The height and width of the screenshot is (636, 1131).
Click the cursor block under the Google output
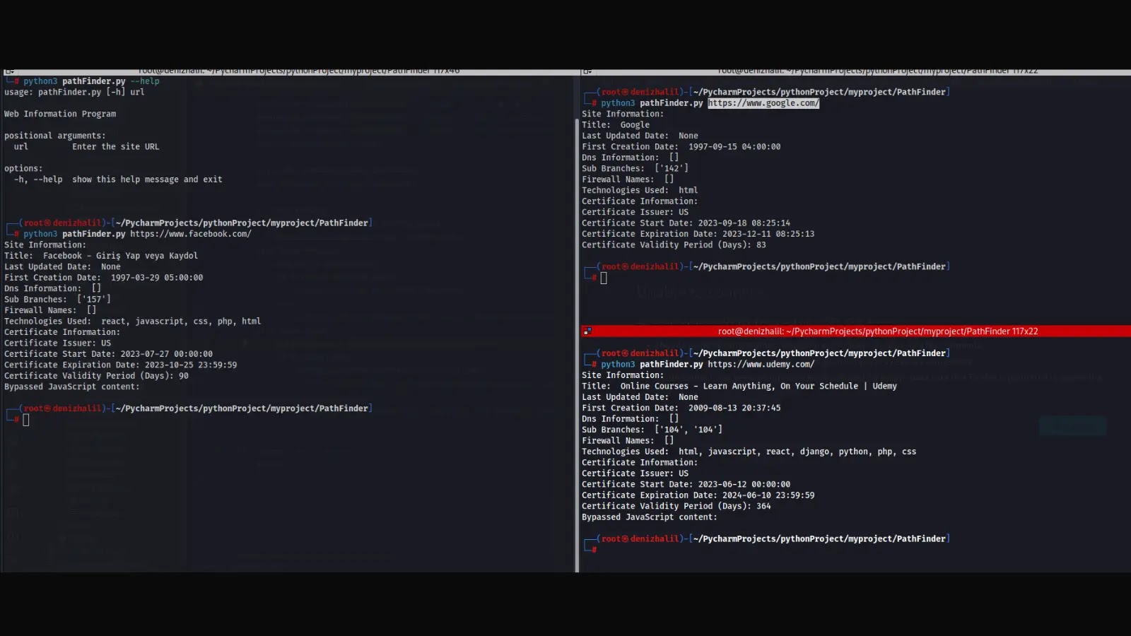coord(604,278)
